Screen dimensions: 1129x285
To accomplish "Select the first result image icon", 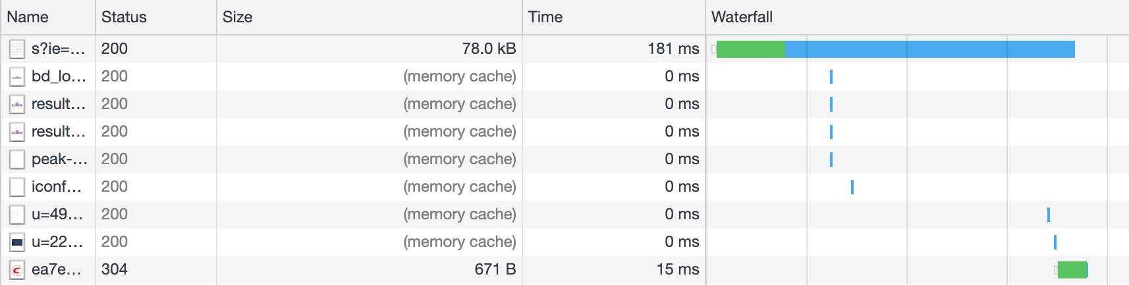I will [17, 104].
